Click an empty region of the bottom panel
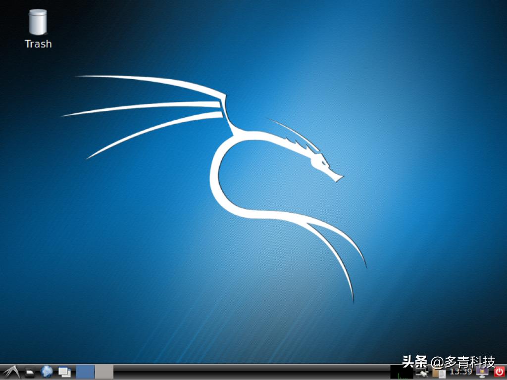This screenshot has height=380, width=507. click(x=248, y=374)
